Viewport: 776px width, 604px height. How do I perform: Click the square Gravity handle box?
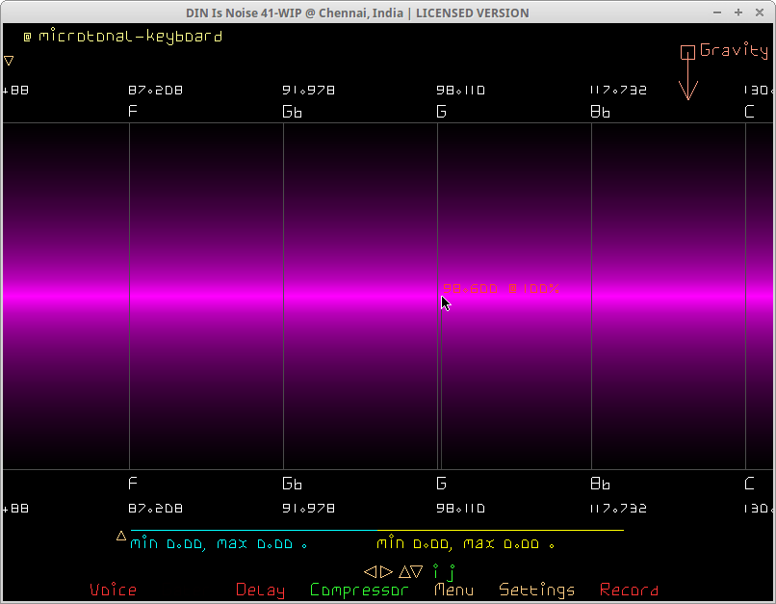click(687, 53)
